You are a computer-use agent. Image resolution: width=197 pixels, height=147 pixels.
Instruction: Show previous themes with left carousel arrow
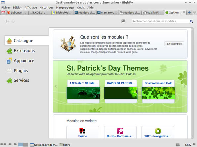[56, 86]
